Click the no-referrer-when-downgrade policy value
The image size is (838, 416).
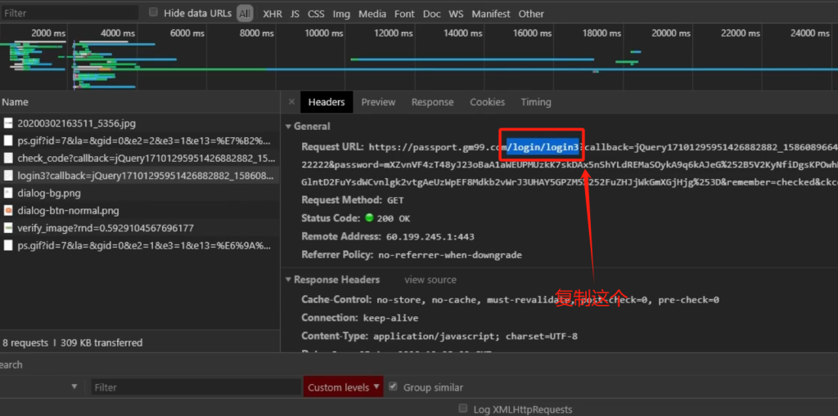(450, 255)
